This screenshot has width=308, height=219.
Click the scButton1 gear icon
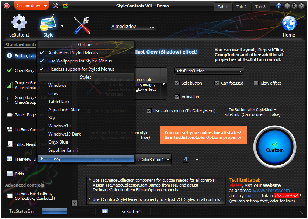[19, 22]
